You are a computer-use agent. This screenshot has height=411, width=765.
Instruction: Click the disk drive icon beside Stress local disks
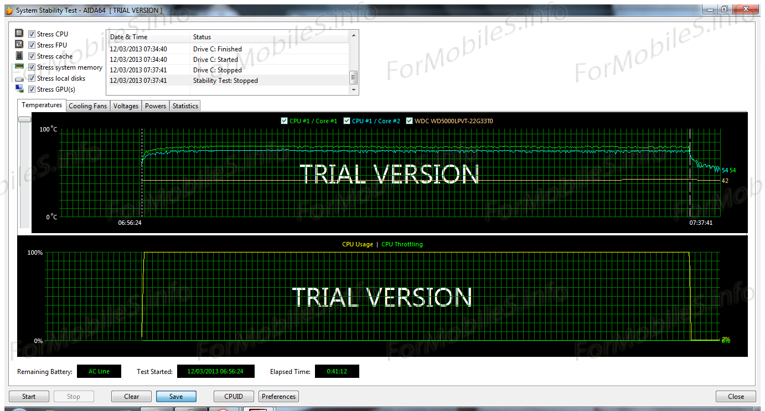point(19,78)
